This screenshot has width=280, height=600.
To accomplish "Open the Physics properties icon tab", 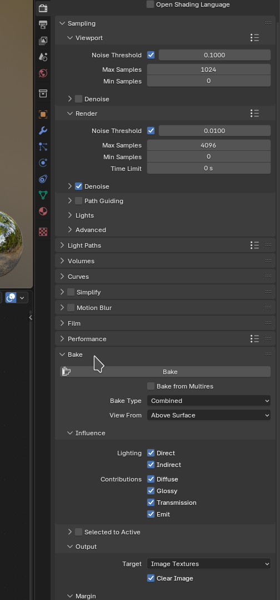I will pos(43,163).
